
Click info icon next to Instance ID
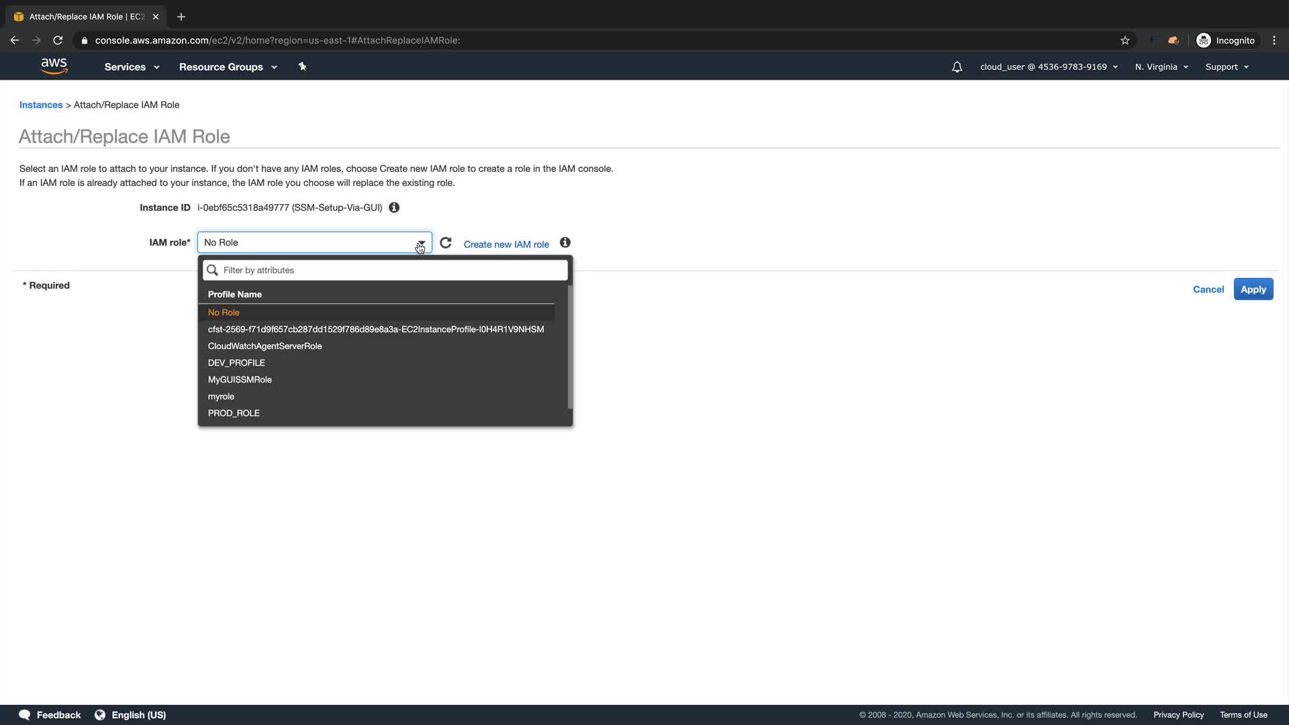(394, 207)
